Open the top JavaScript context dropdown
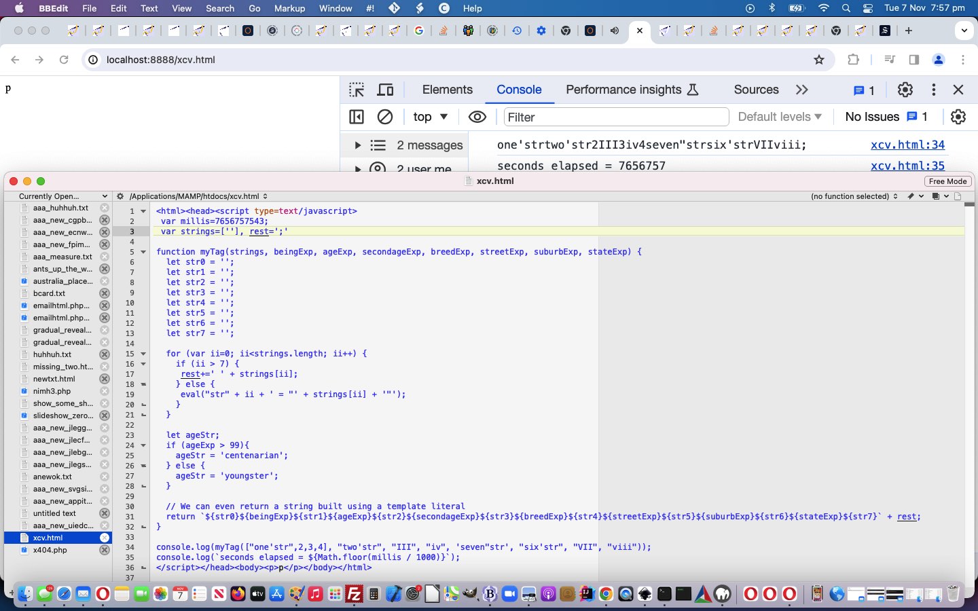Viewport: 978px width, 611px height. click(x=430, y=117)
